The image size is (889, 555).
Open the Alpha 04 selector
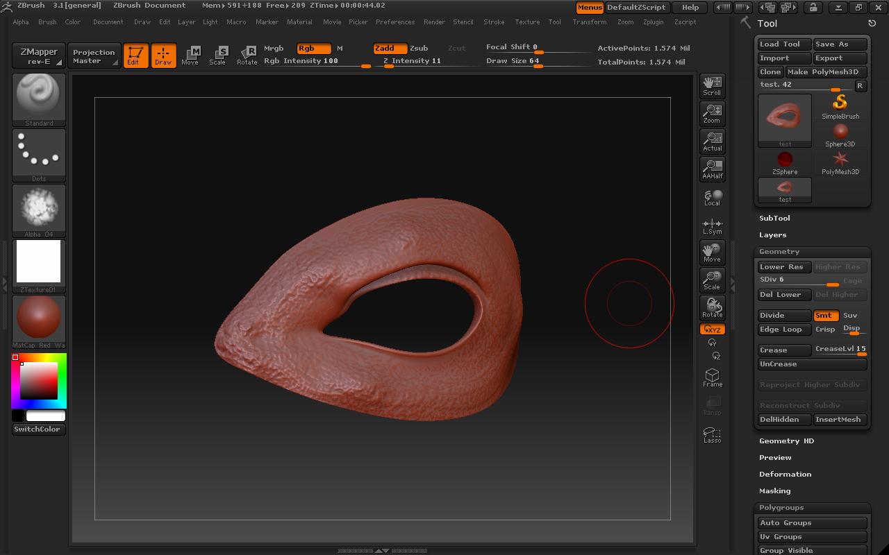click(x=39, y=210)
